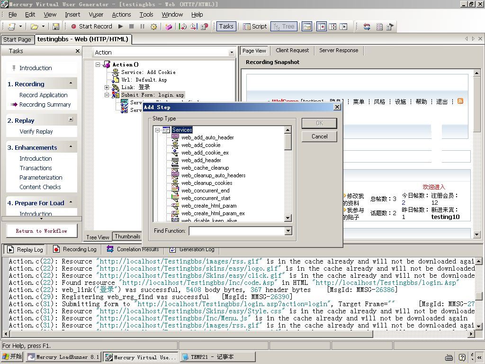The height and width of the screenshot is (364, 485).
Task: Expand the Link 登录 tree node
Action: [107, 87]
